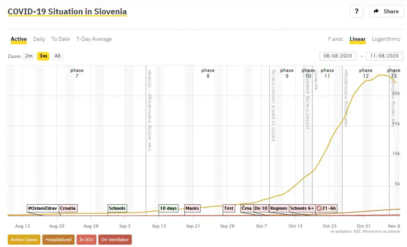The image size is (407, 247).
Task: Click the Share arrow icon
Action: (x=376, y=11)
